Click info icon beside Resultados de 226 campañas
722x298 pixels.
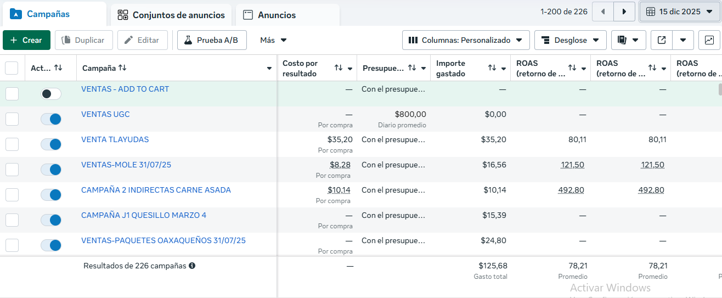[192, 266]
